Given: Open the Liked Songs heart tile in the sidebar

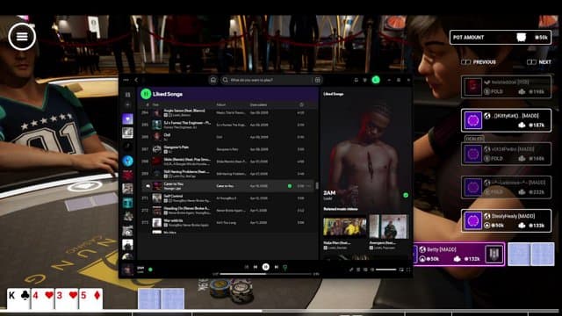Looking at the screenshot, I should [x=127, y=119].
